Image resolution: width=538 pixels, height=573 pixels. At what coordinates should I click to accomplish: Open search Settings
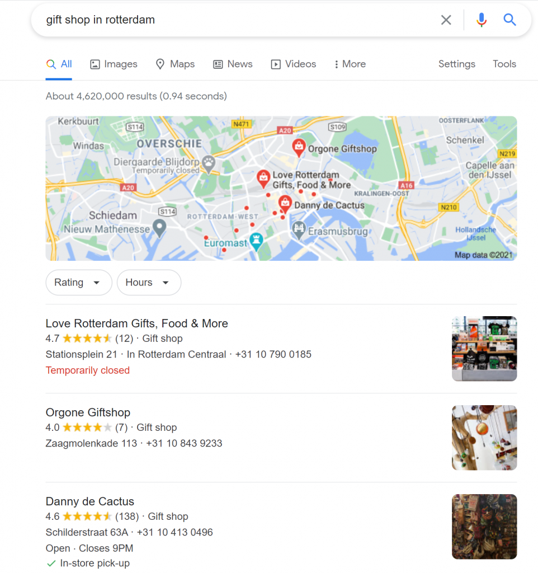tap(456, 64)
